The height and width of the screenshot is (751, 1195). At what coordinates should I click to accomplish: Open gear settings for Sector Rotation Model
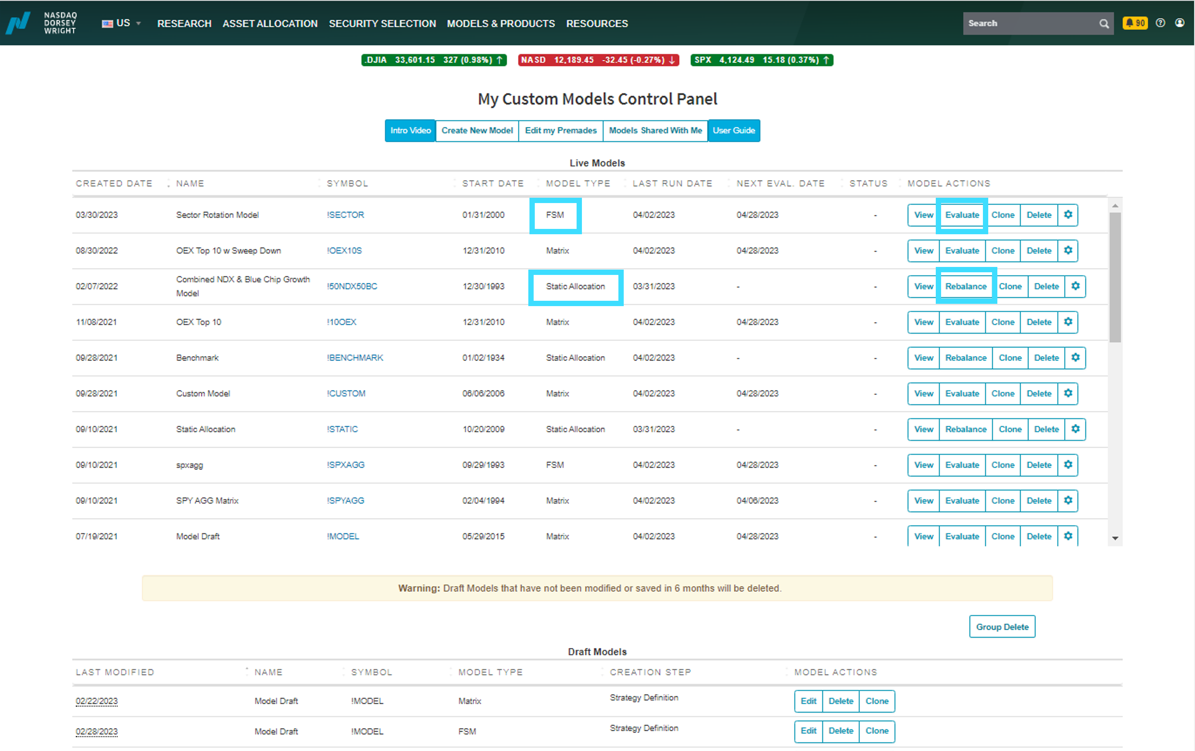[x=1067, y=214]
